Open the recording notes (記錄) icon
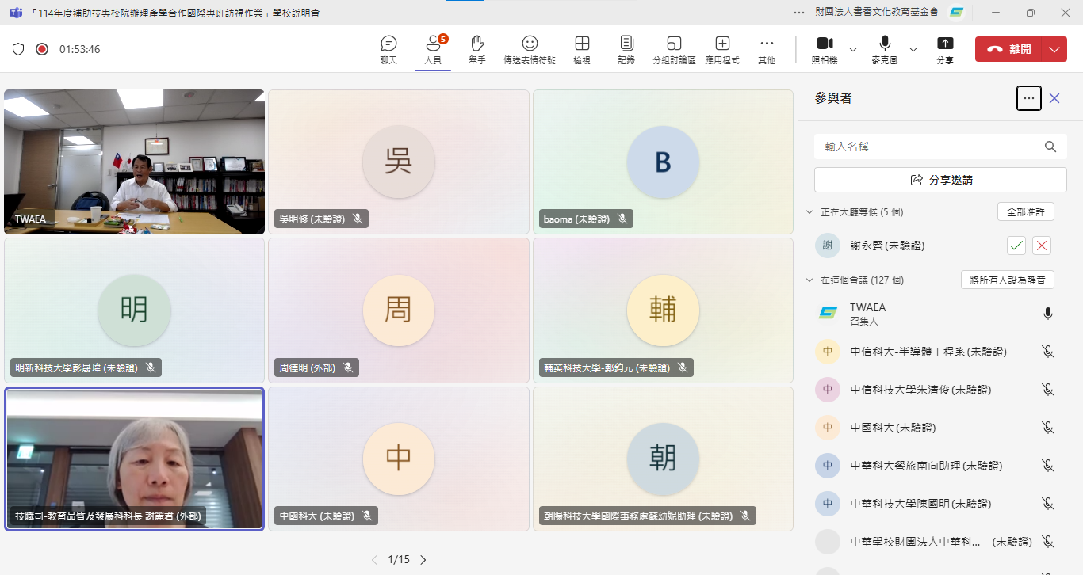This screenshot has height=575, width=1083. (626, 49)
